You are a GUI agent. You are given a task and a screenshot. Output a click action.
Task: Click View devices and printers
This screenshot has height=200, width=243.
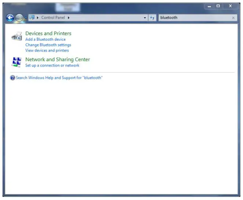(x=47, y=51)
